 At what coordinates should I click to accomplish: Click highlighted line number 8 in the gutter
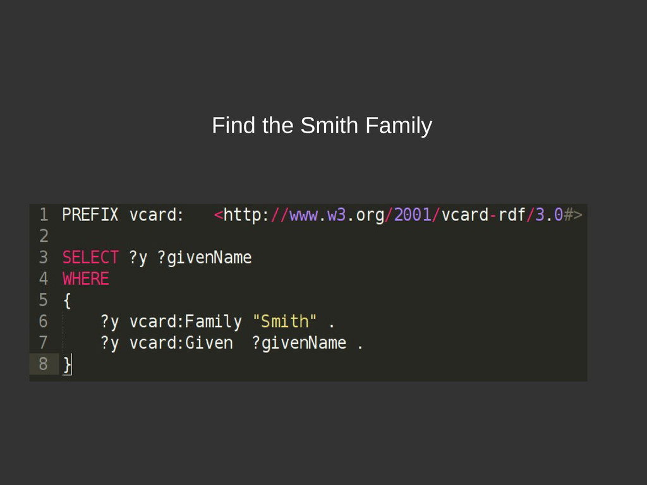(x=44, y=364)
